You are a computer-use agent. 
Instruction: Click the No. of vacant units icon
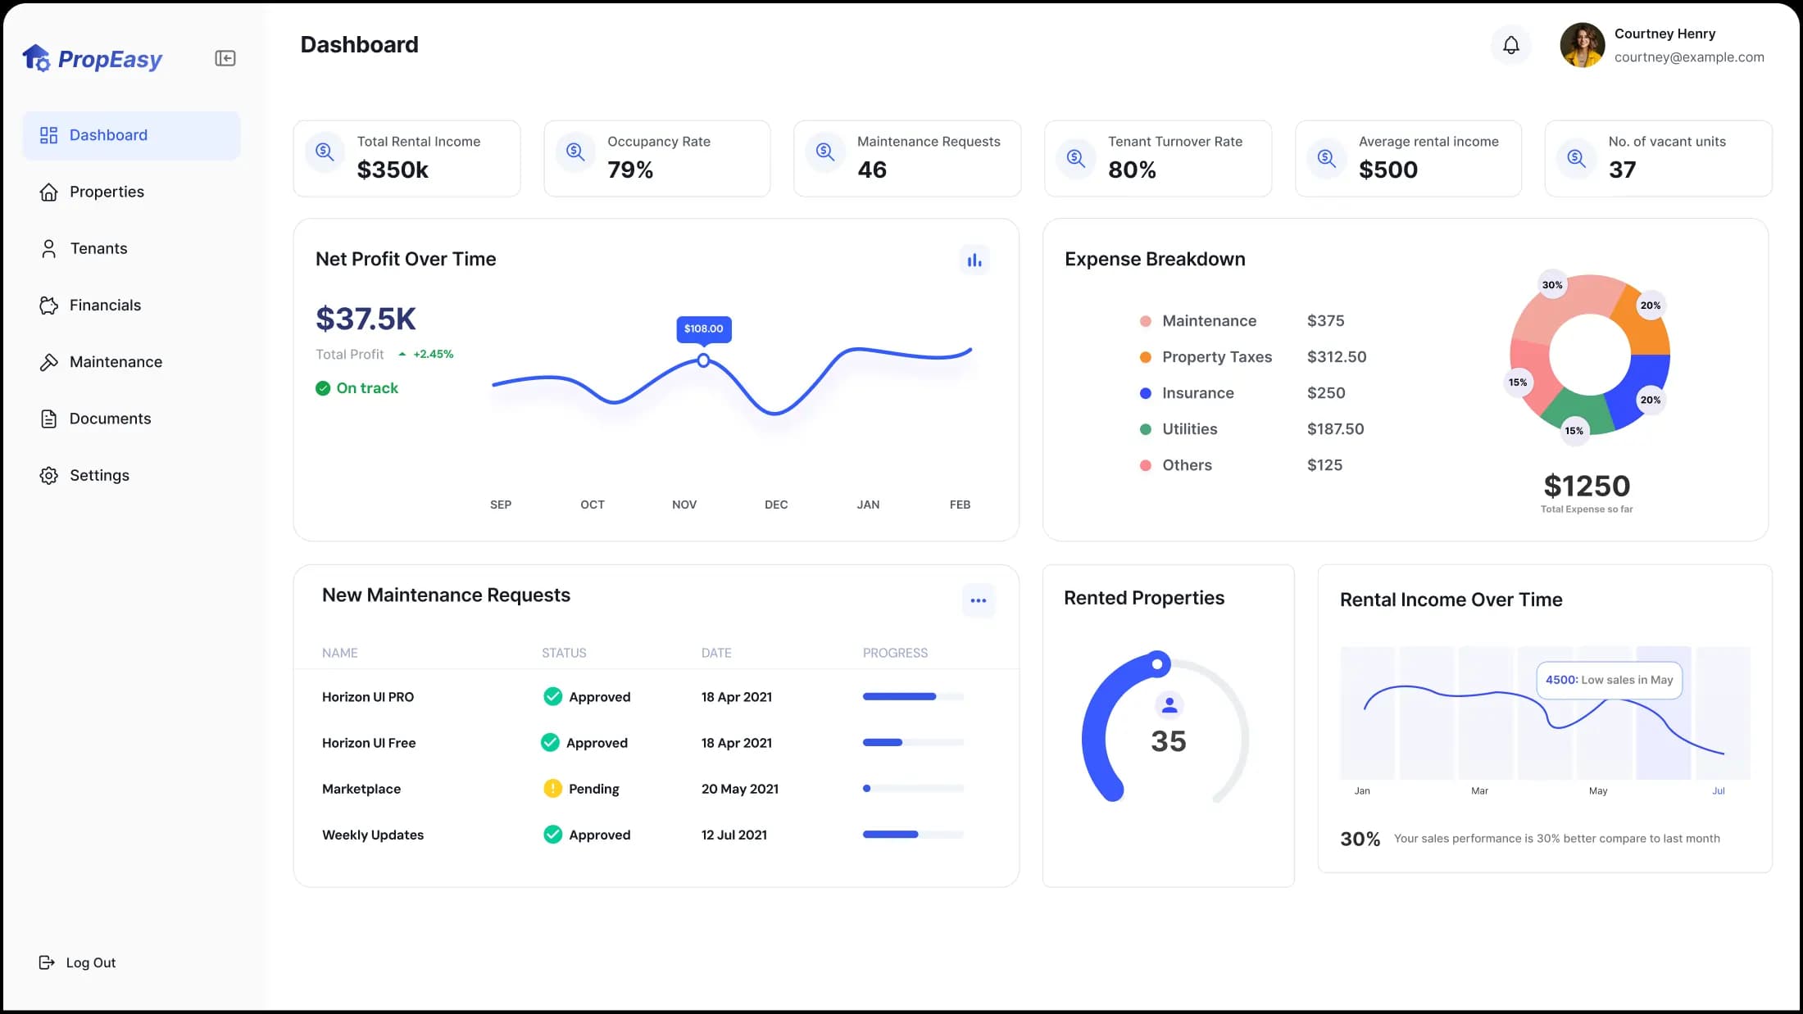[1576, 157]
